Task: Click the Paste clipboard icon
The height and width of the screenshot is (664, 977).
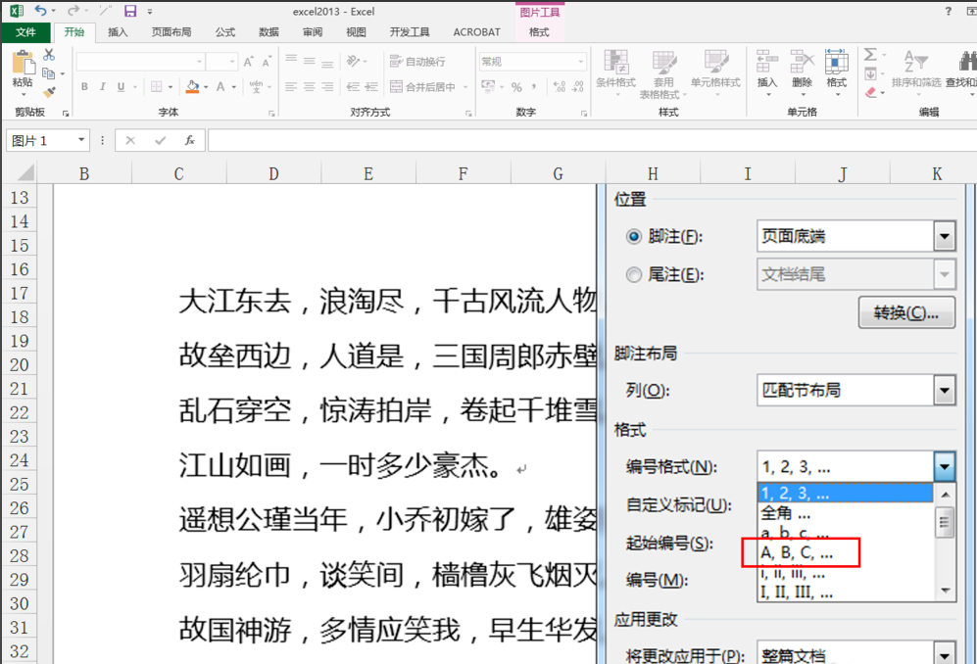Action: [24, 63]
